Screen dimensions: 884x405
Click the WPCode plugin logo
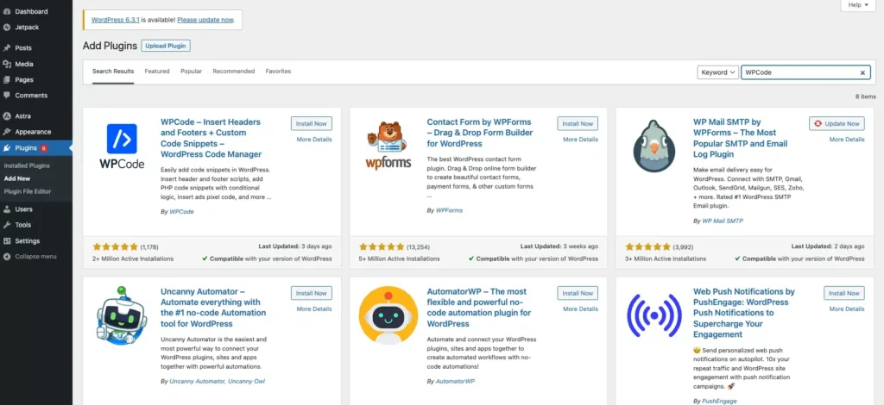[x=122, y=146]
